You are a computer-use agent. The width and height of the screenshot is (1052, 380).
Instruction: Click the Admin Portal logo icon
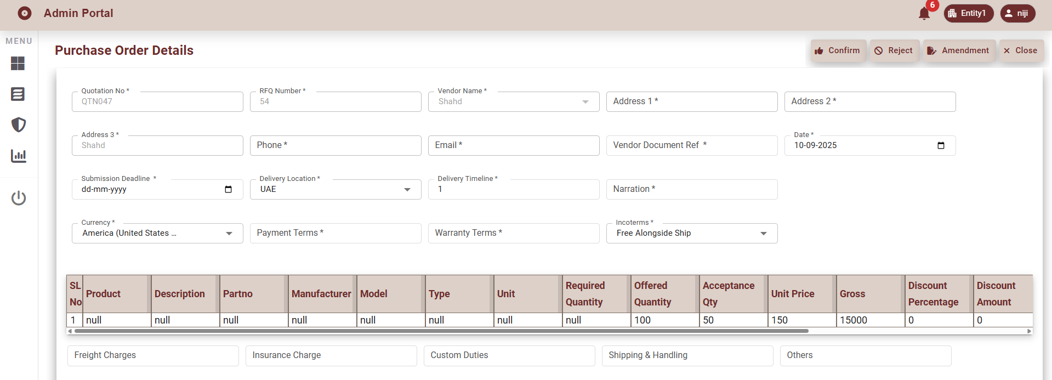click(x=25, y=13)
